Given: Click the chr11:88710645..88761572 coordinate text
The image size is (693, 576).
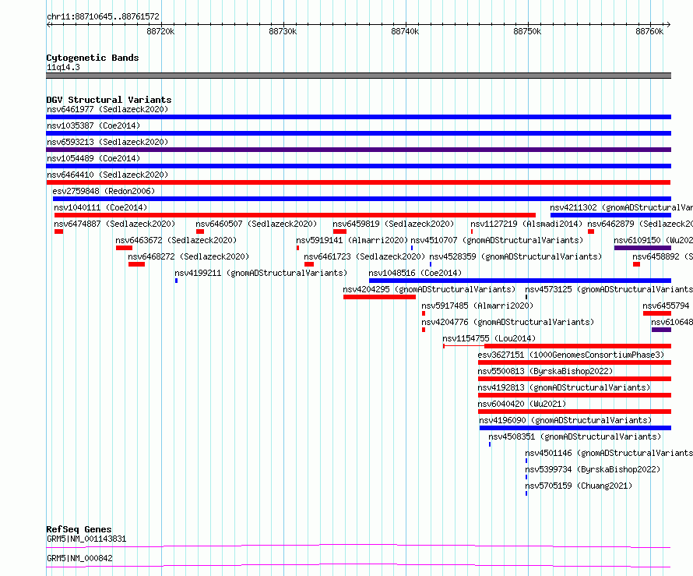Looking at the screenshot, I should point(103,16).
